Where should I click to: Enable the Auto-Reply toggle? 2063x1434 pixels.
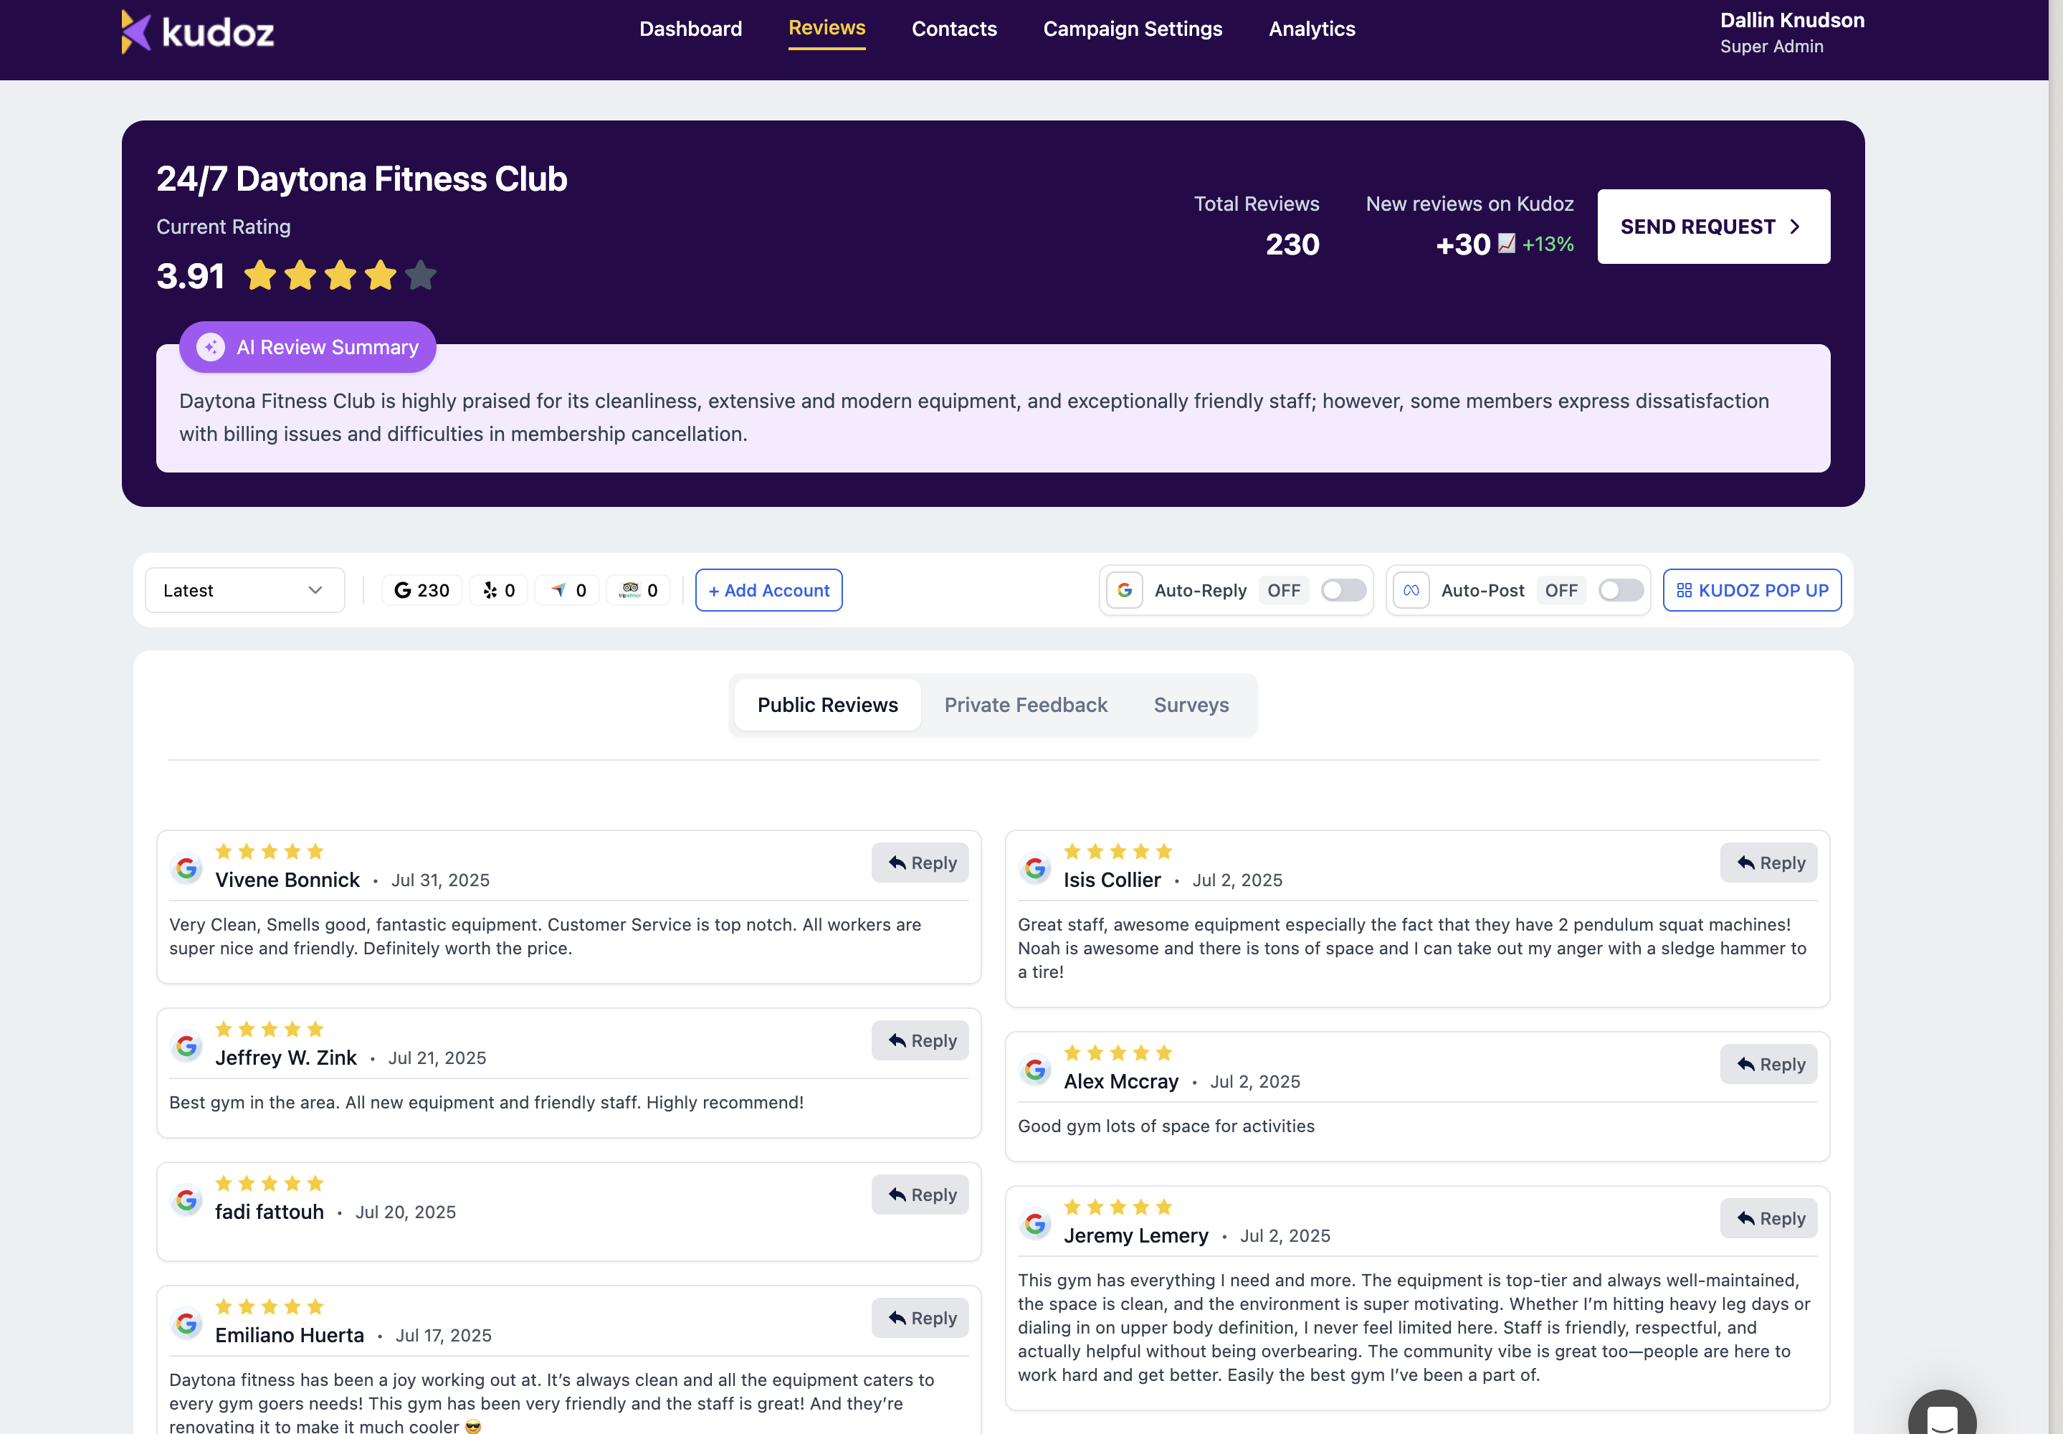[1342, 590]
